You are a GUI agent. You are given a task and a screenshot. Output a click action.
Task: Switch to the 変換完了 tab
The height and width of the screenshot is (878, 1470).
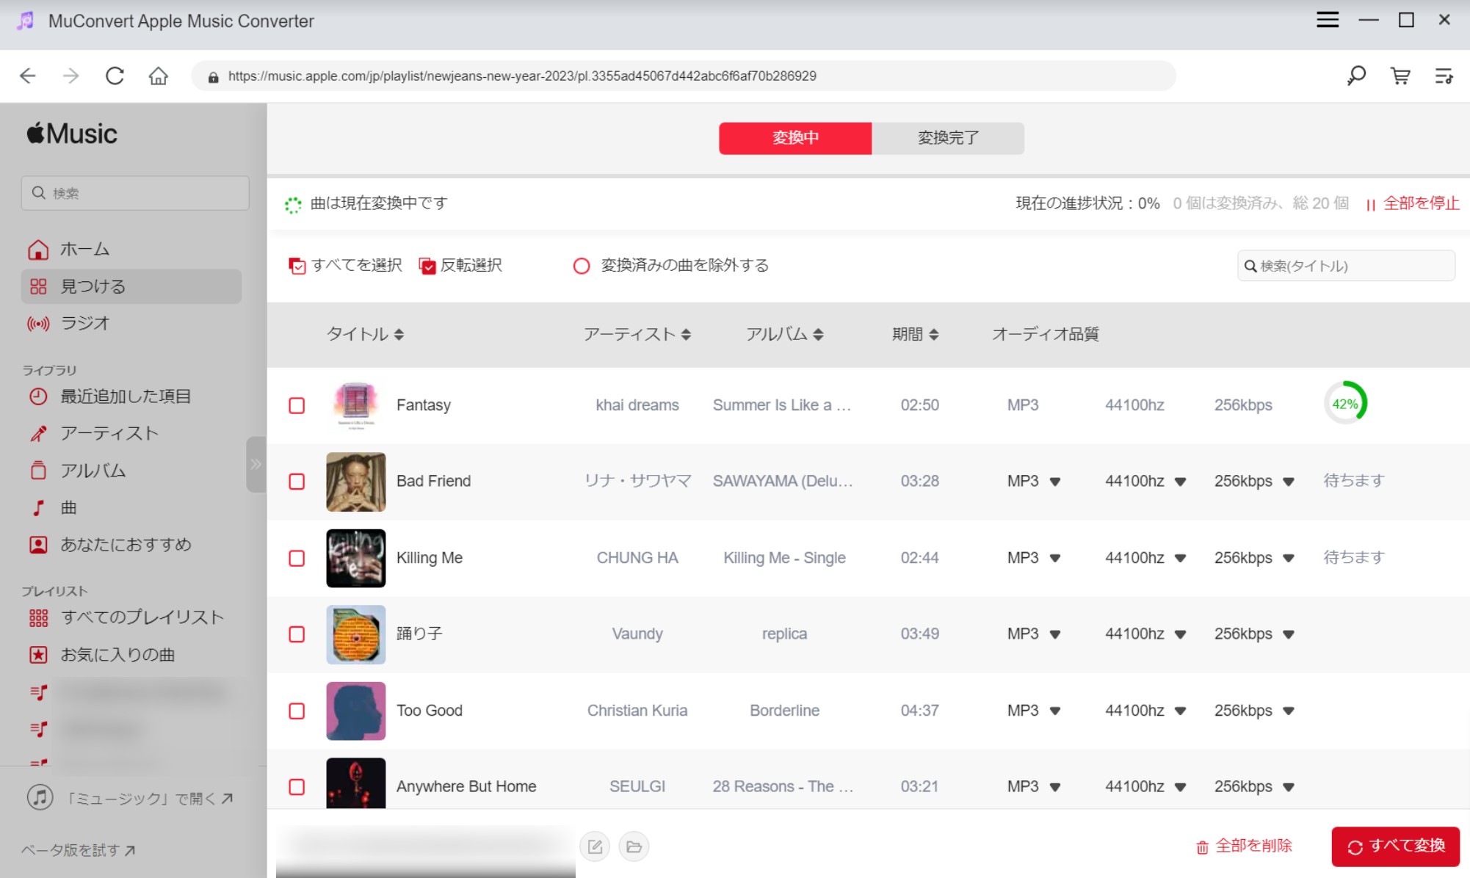pos(948,138)
